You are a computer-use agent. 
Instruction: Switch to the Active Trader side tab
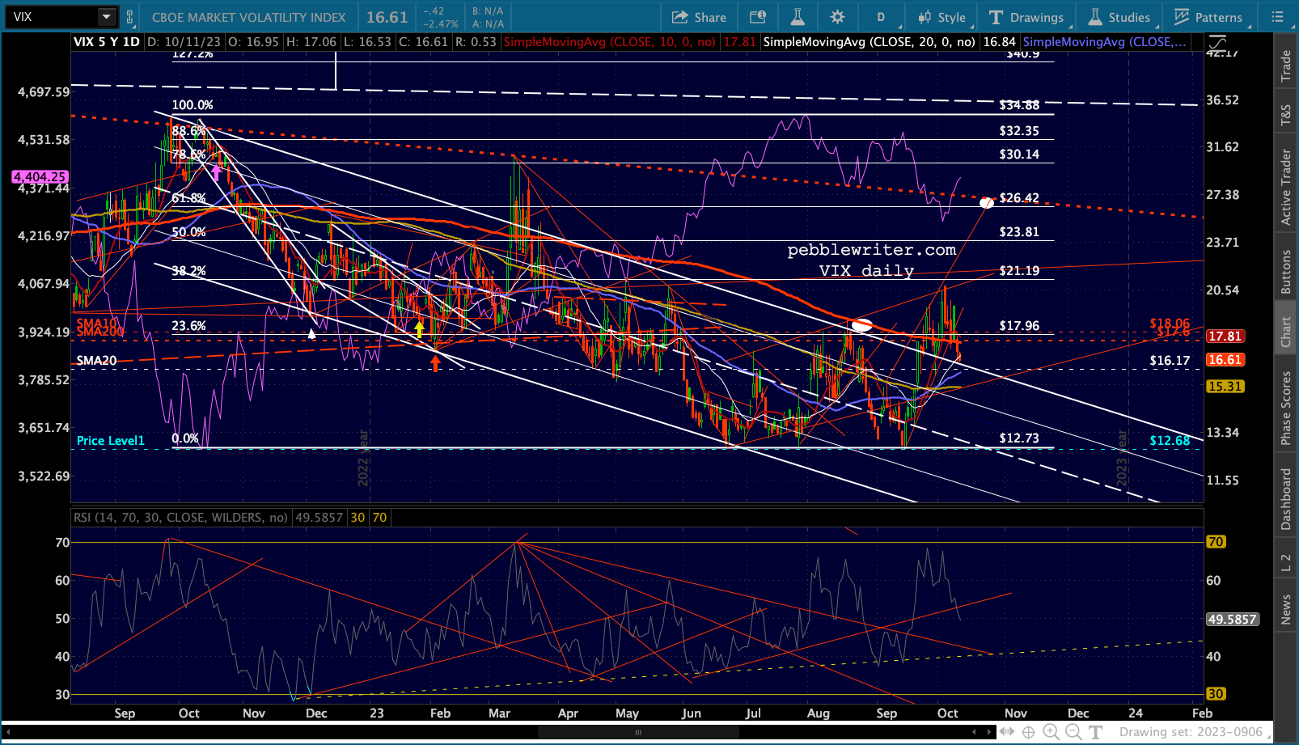1285,187
